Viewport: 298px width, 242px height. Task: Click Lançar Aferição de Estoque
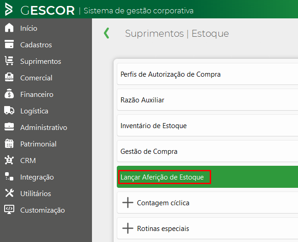[x=162, y=177]
